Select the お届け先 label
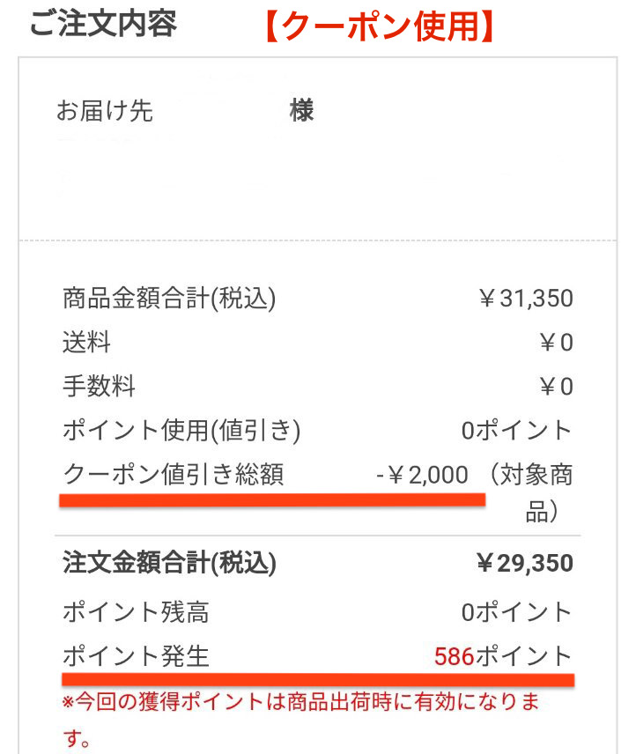This screenshot has width=636, height=754. pyautogui.click(x=104, y=111)
